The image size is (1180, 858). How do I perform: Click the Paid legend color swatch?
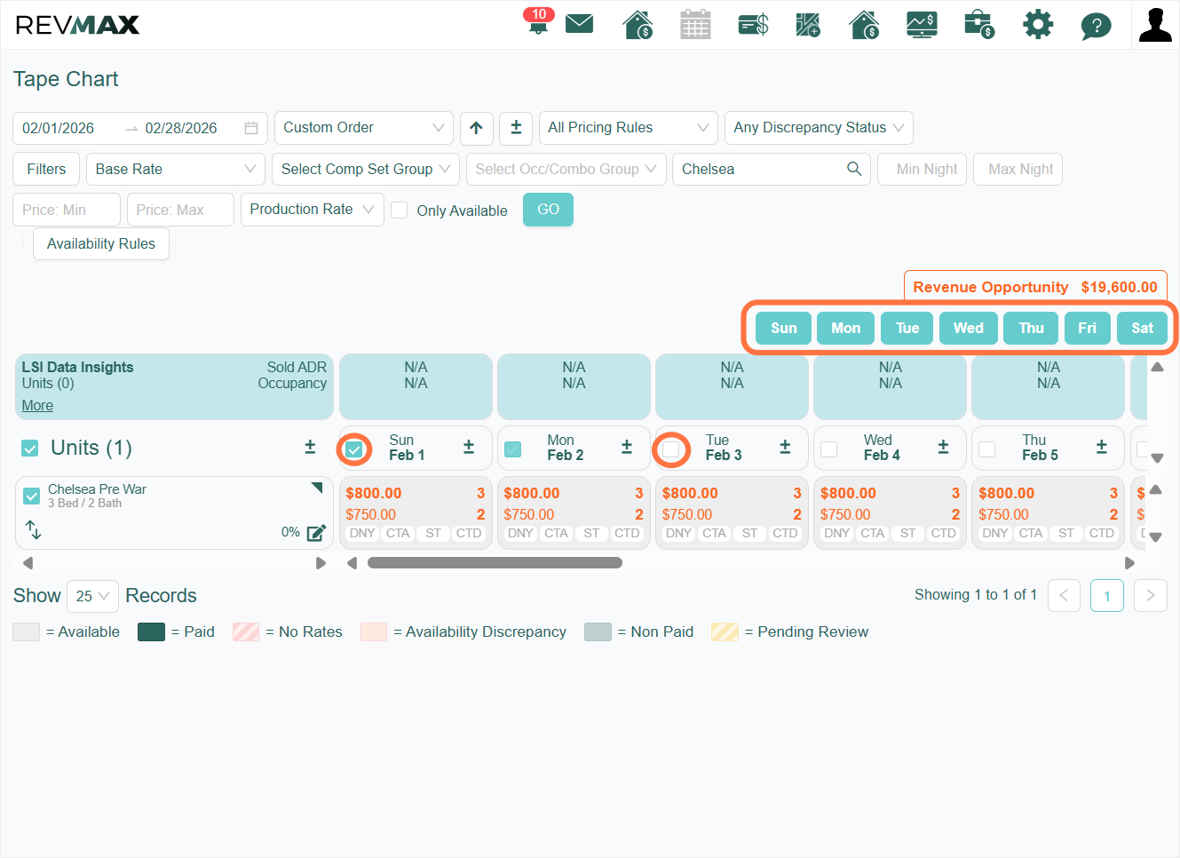point(151,632)
